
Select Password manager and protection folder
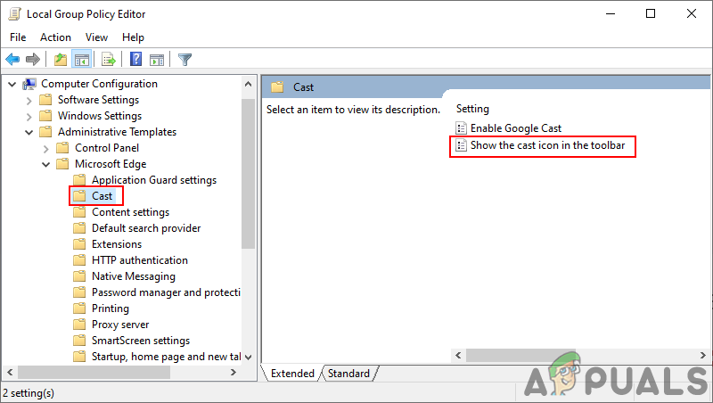tap(166, 292)
